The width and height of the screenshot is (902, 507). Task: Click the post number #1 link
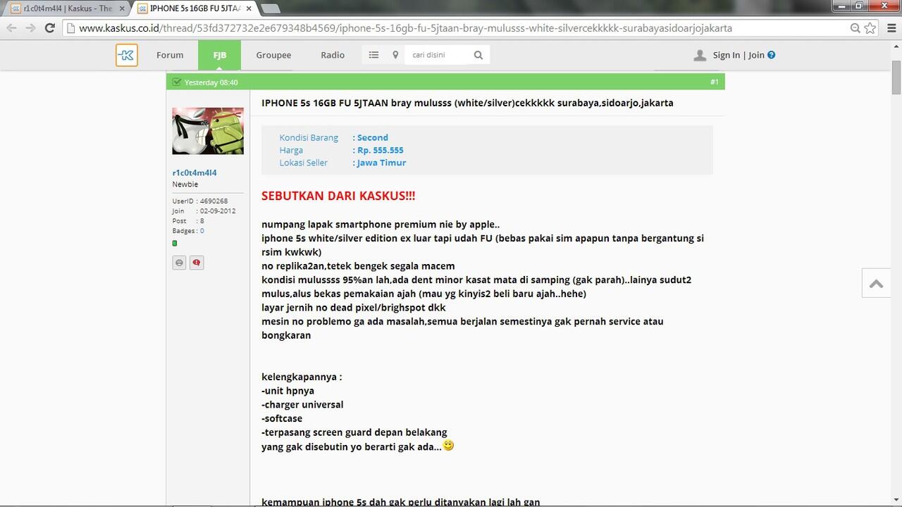coord(714,82)
